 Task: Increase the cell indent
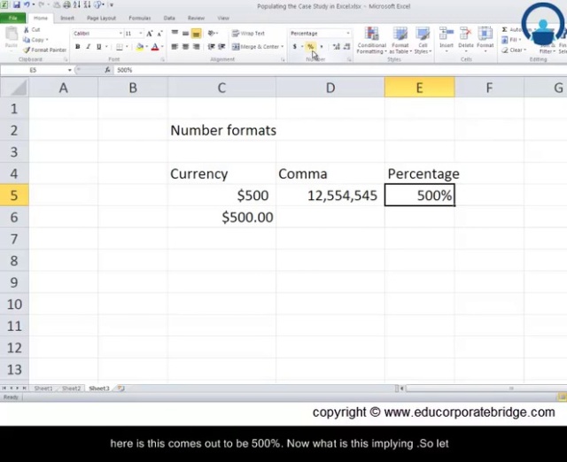pos(221,47)
